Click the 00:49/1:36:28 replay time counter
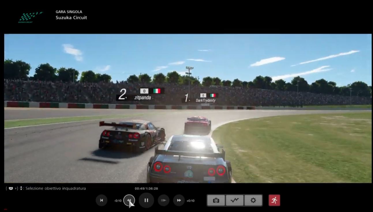The width and height of the screenshot is (373, 212). [146, 188]
